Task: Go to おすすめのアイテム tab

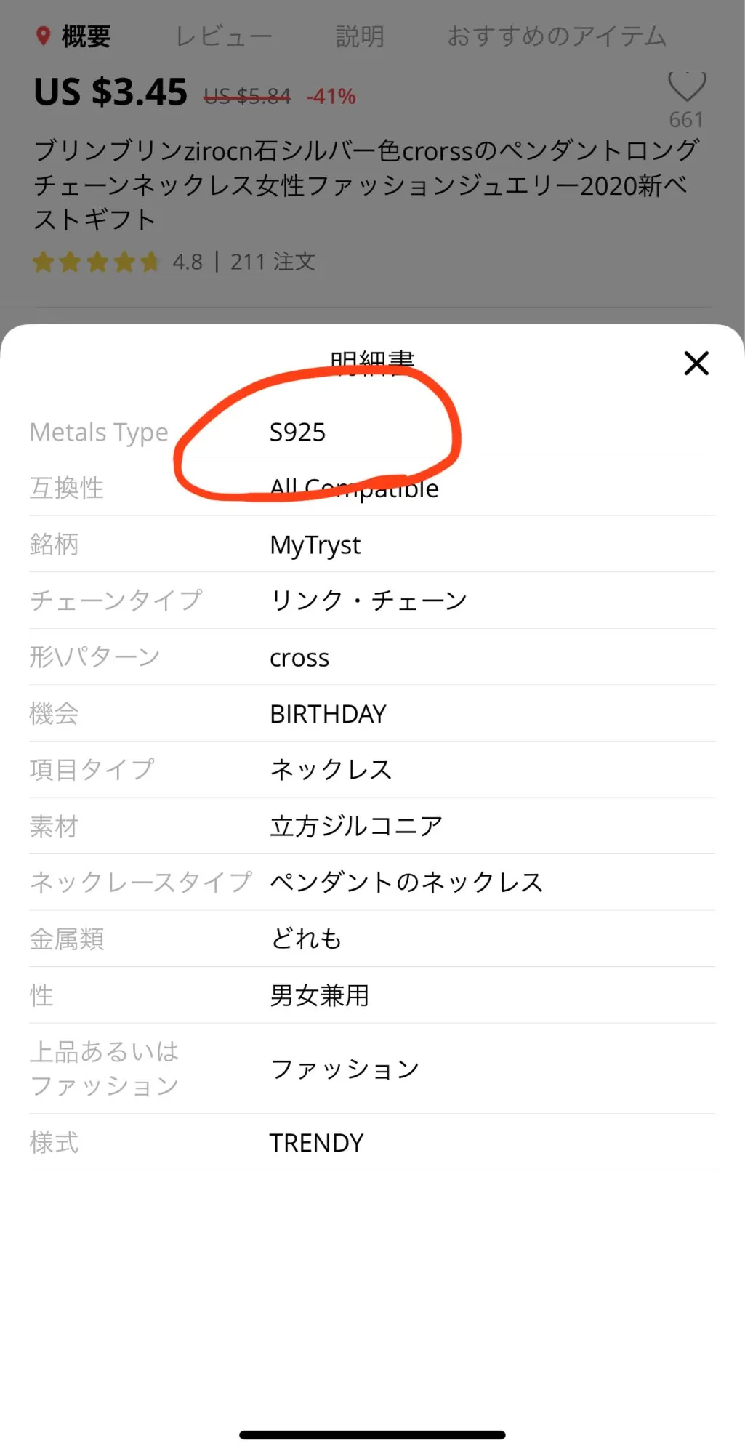Action: click(557, 36)
